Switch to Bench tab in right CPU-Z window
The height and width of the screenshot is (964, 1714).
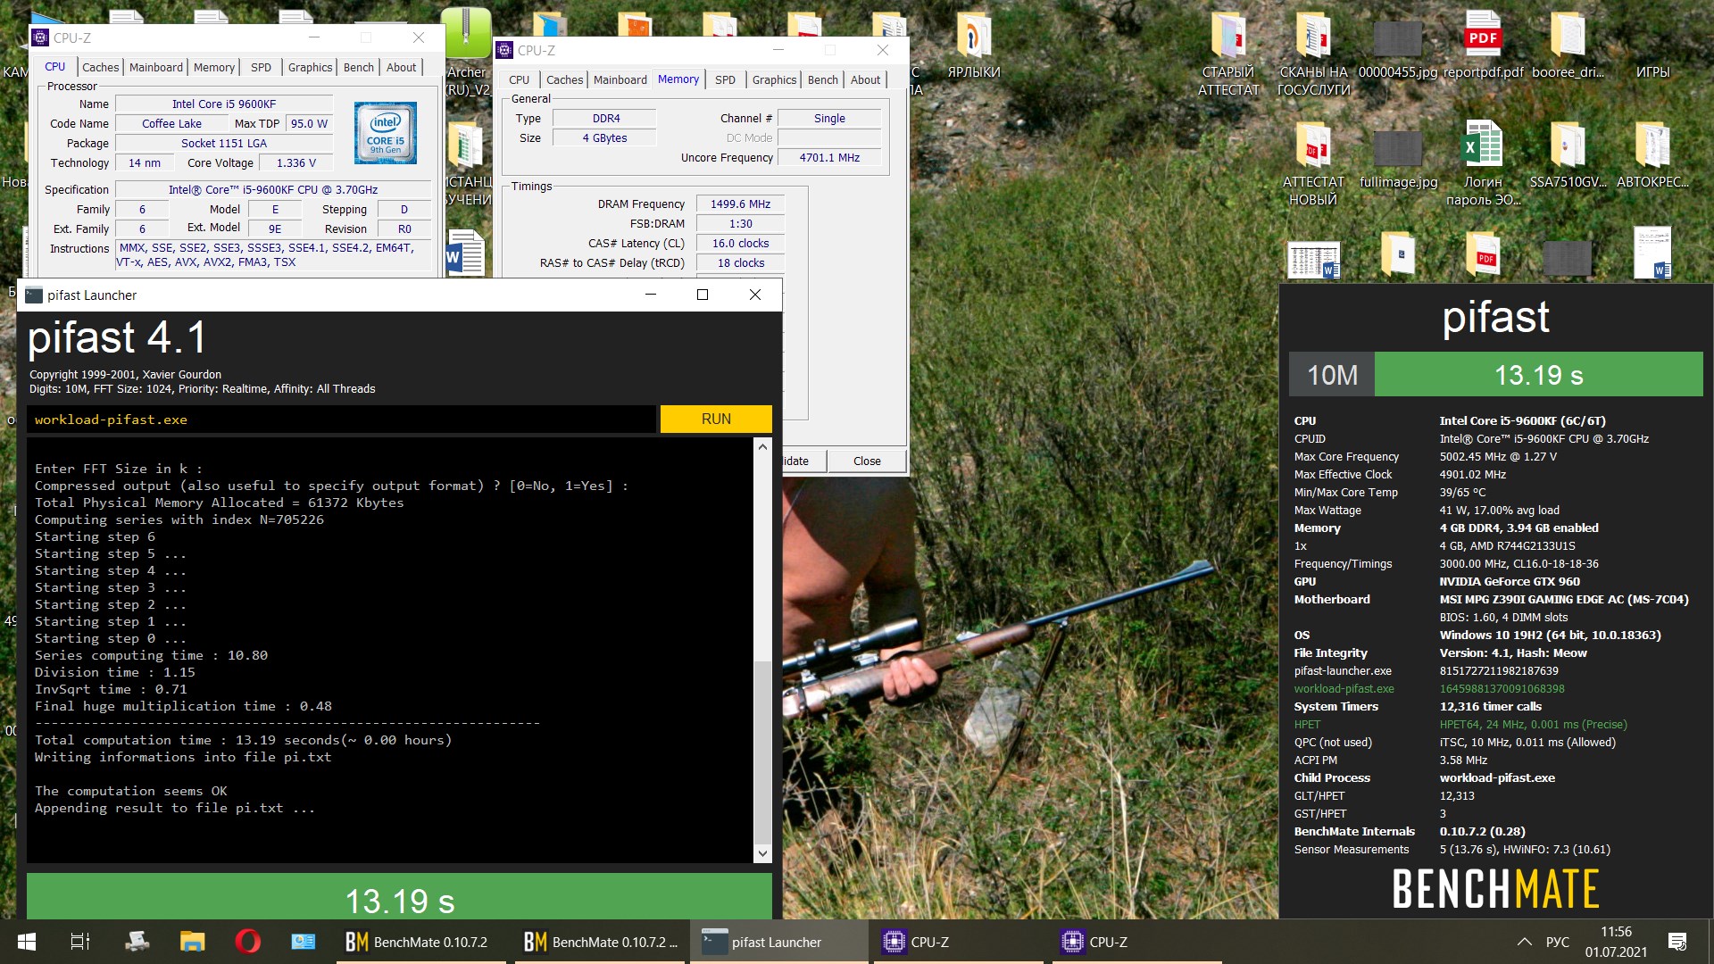tap(823, 79)
